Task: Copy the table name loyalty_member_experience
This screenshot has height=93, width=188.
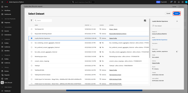Action: (177, 51)
